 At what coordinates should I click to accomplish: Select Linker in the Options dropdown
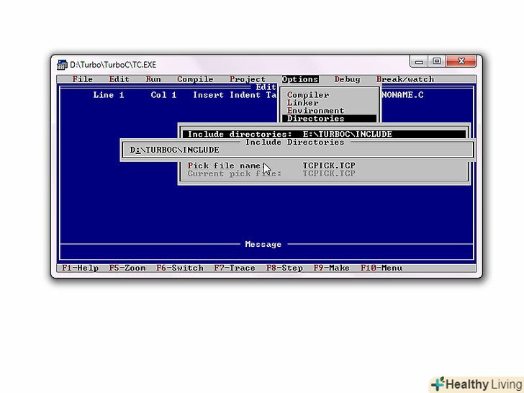[303, 103]
